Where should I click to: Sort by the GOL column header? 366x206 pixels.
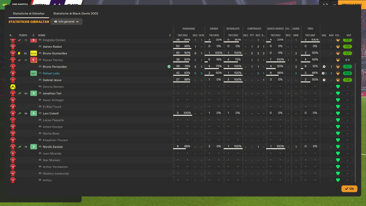pos(324,35)
